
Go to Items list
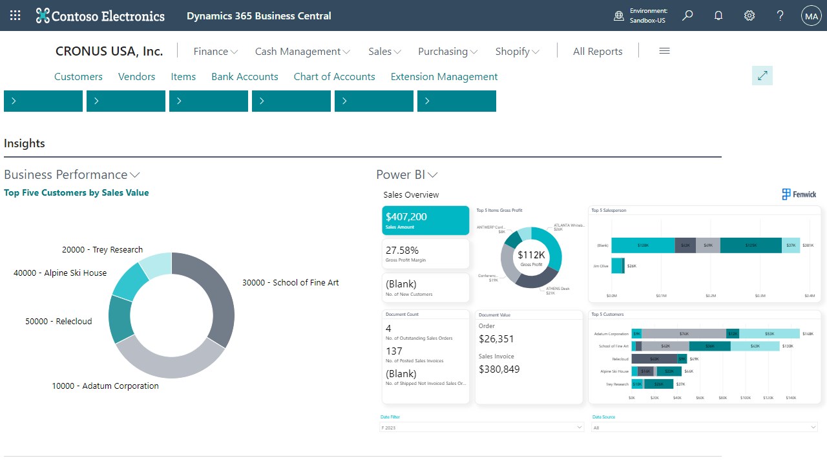coord(183,76)
